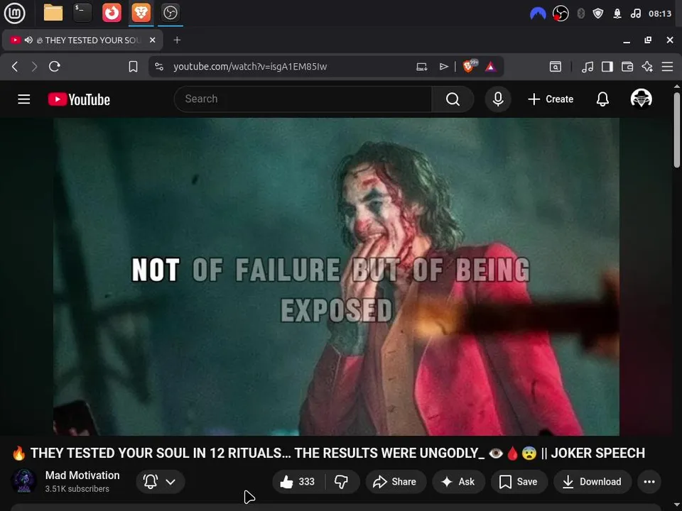The image size is (682, 511).
Task: Open the YouTube guide hamburger menu
Action: (24, 99)
